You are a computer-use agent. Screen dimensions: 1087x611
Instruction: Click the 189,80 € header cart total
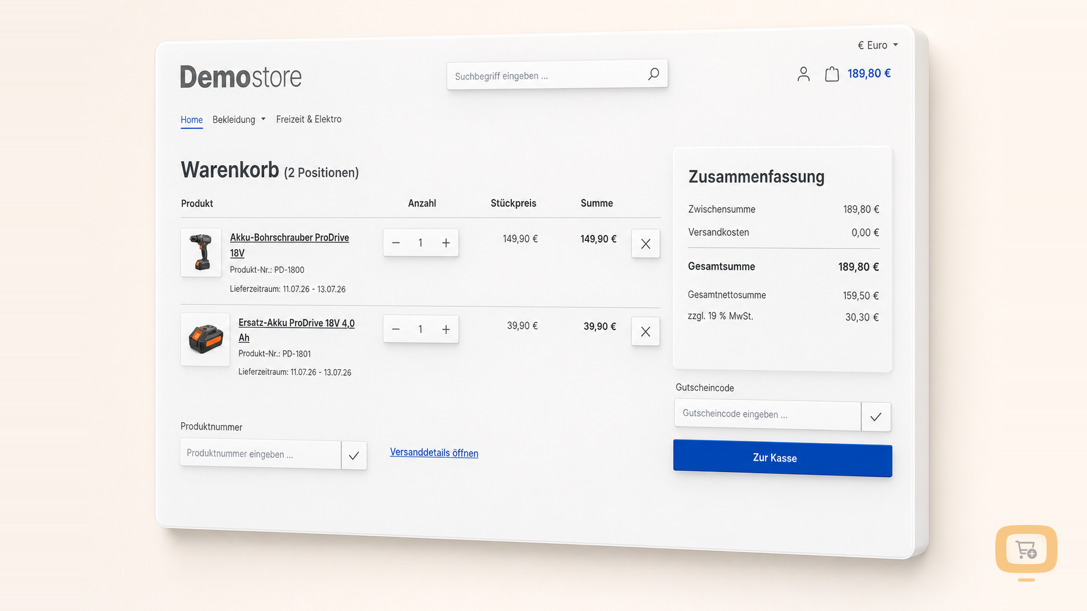[869, 74]
